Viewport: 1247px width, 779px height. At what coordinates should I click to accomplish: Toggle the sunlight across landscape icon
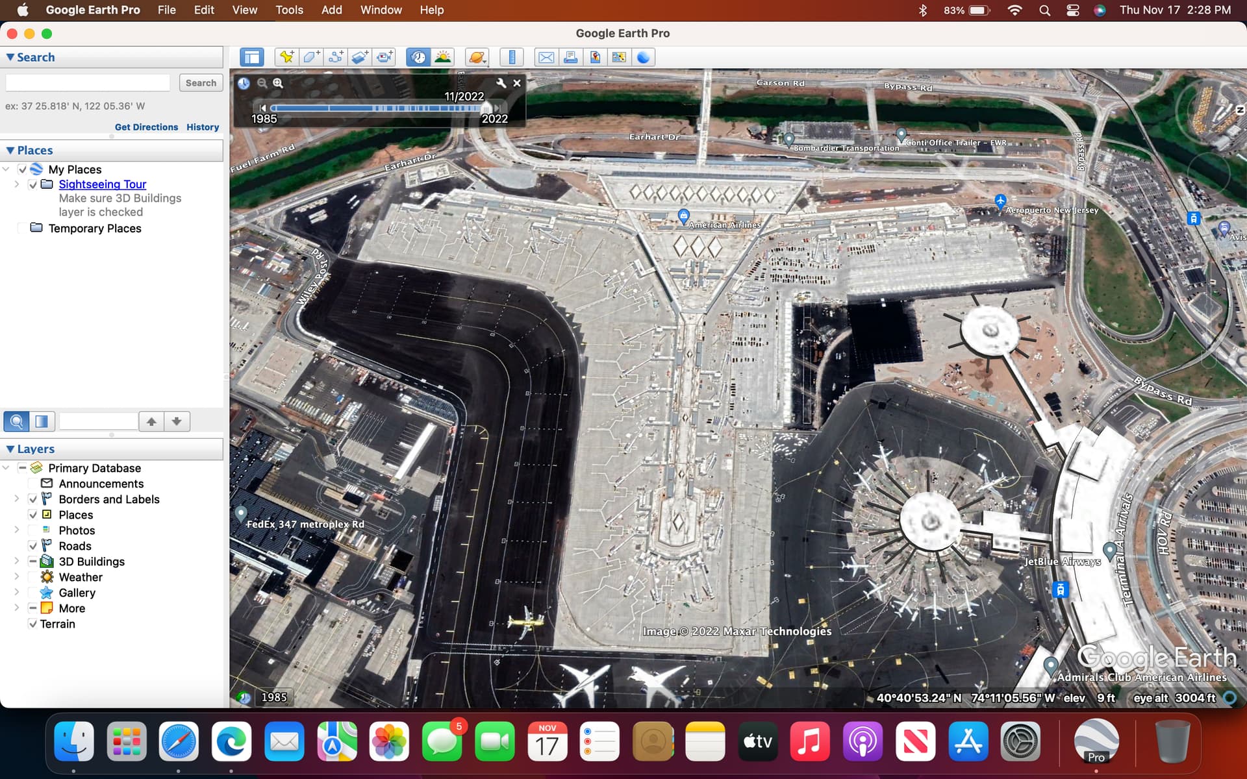443,57
